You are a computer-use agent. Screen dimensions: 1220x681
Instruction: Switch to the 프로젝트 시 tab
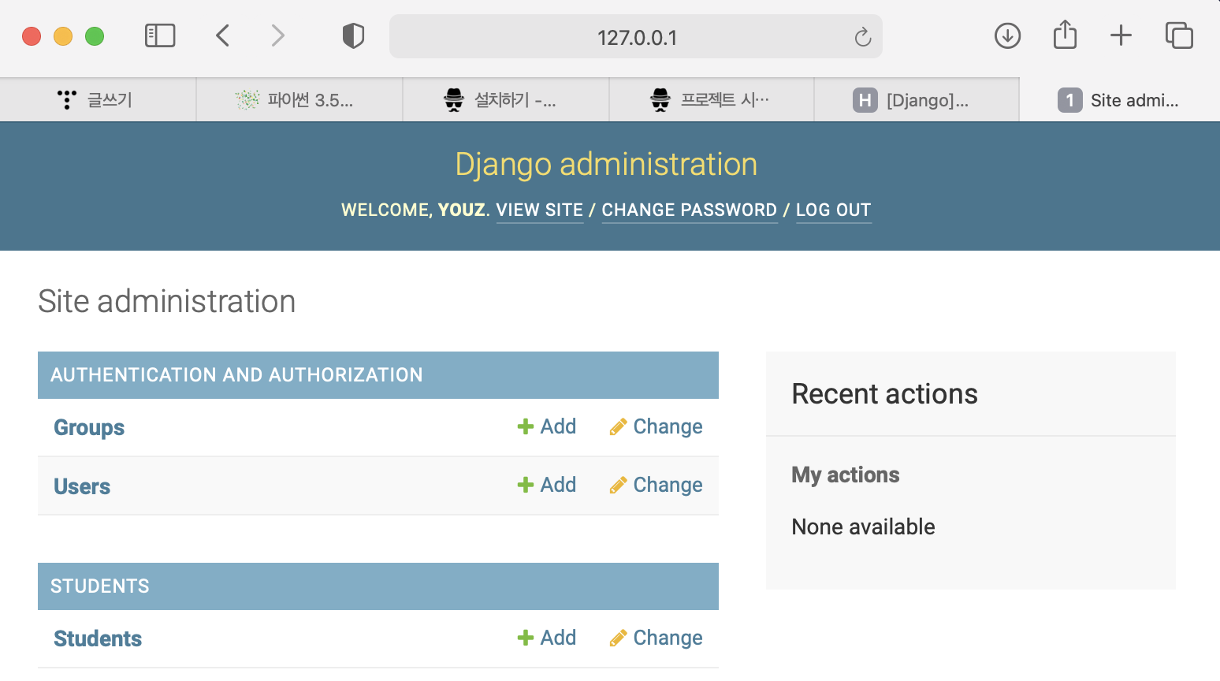click(x=712, y=100)
